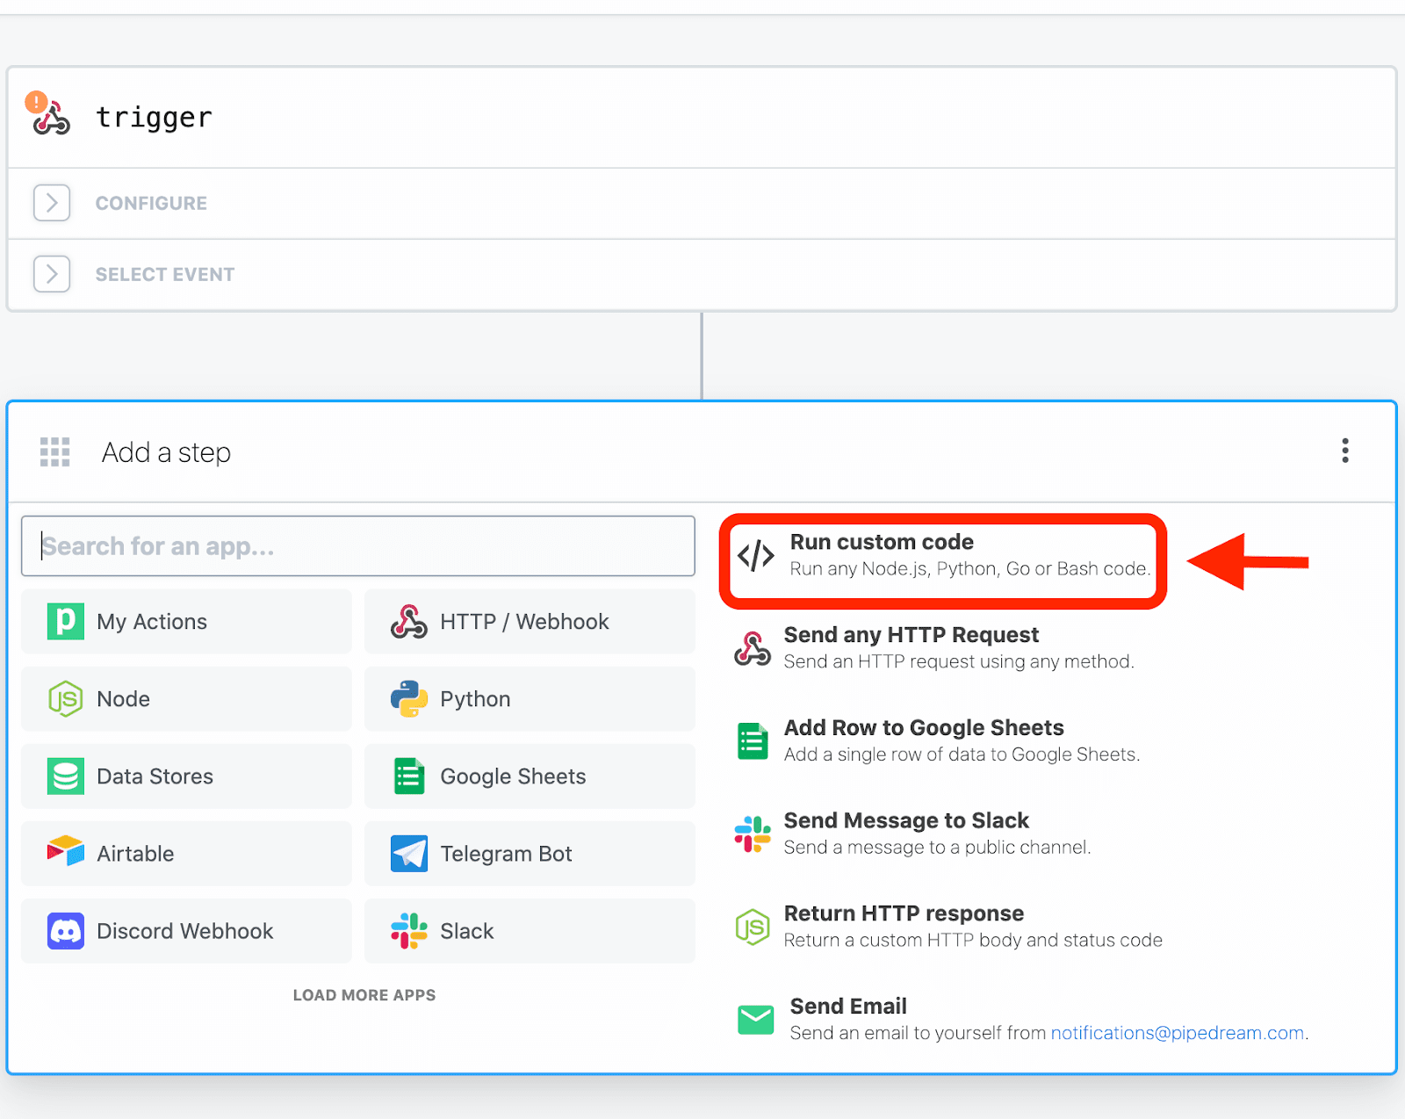Click the webhook icon in HTTP / Webhook tile
The image size is (1405, 1119).
[x=409, y=622]
